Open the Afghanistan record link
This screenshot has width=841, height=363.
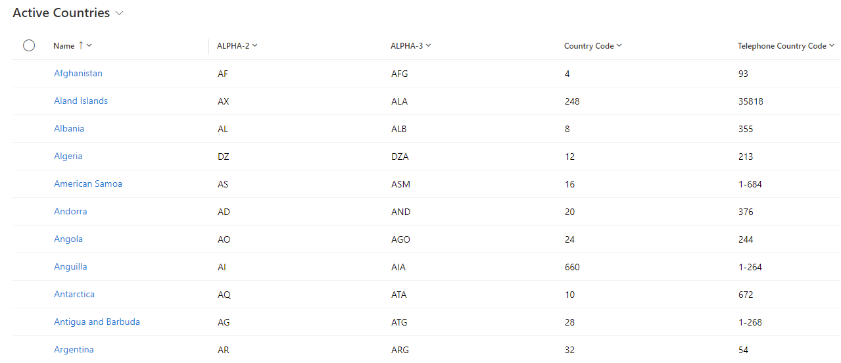coord(78,74)
